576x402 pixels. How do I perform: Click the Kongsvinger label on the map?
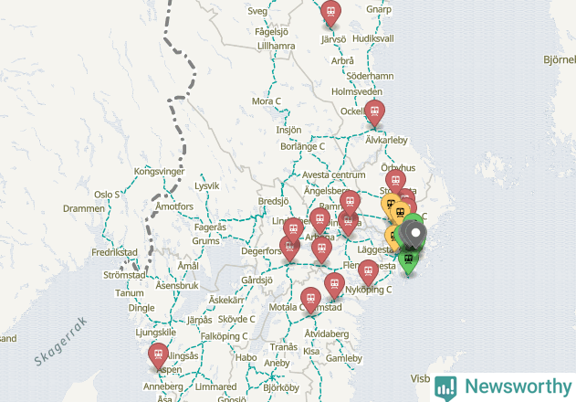(x=159, y=172)
